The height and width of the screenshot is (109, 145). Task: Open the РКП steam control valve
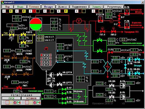19,87
